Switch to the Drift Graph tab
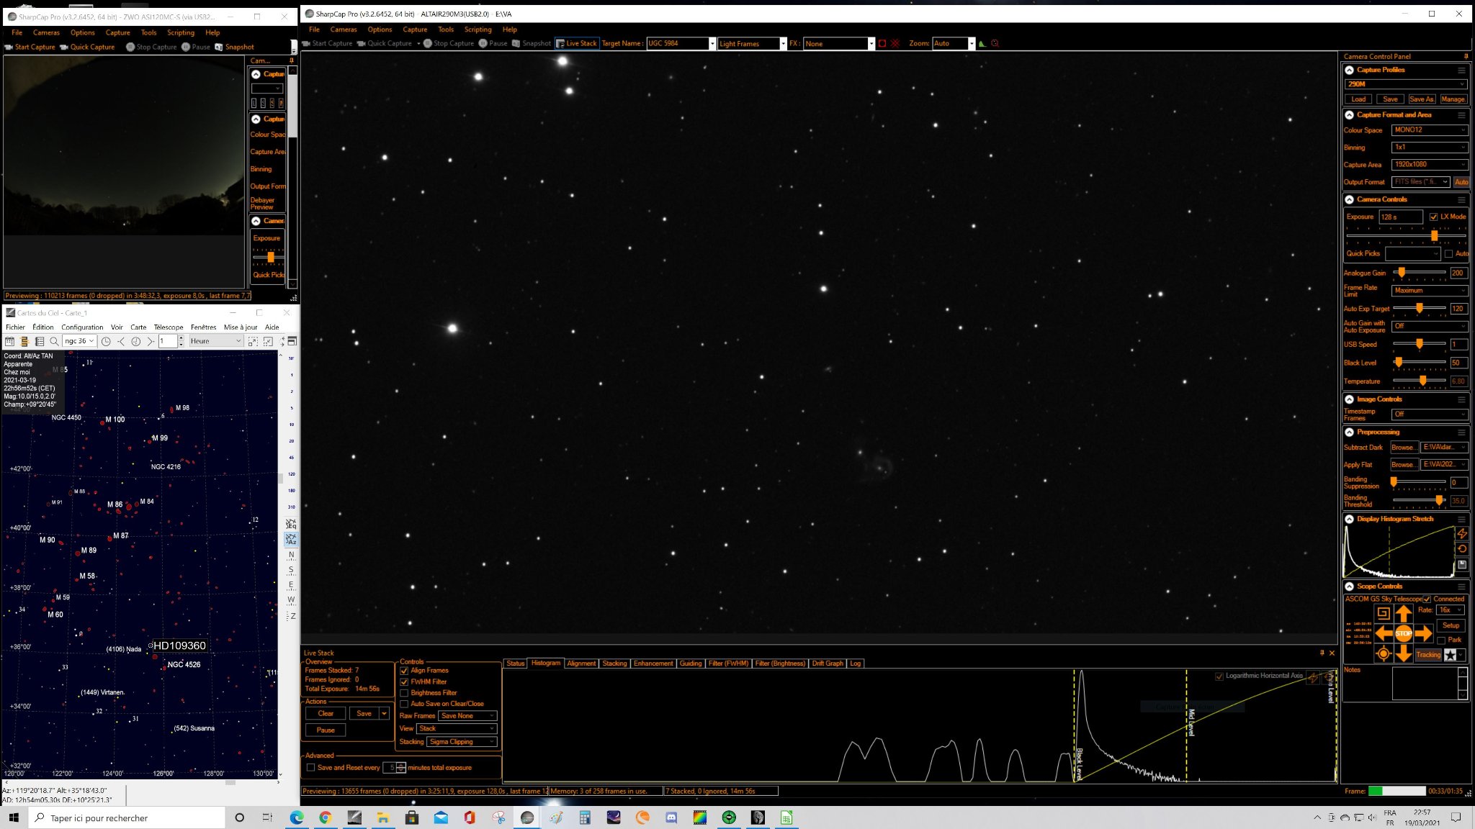The image size is (1475, 829). [x=828, y=663]
